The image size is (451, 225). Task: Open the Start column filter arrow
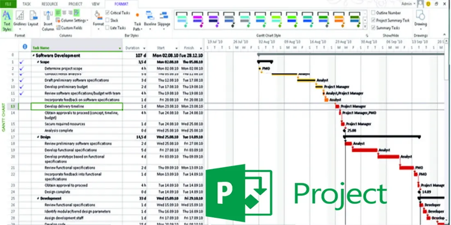point(177,48)
